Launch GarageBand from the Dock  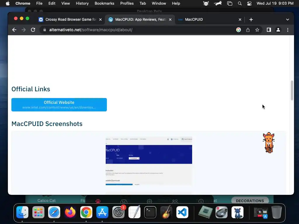166,212
